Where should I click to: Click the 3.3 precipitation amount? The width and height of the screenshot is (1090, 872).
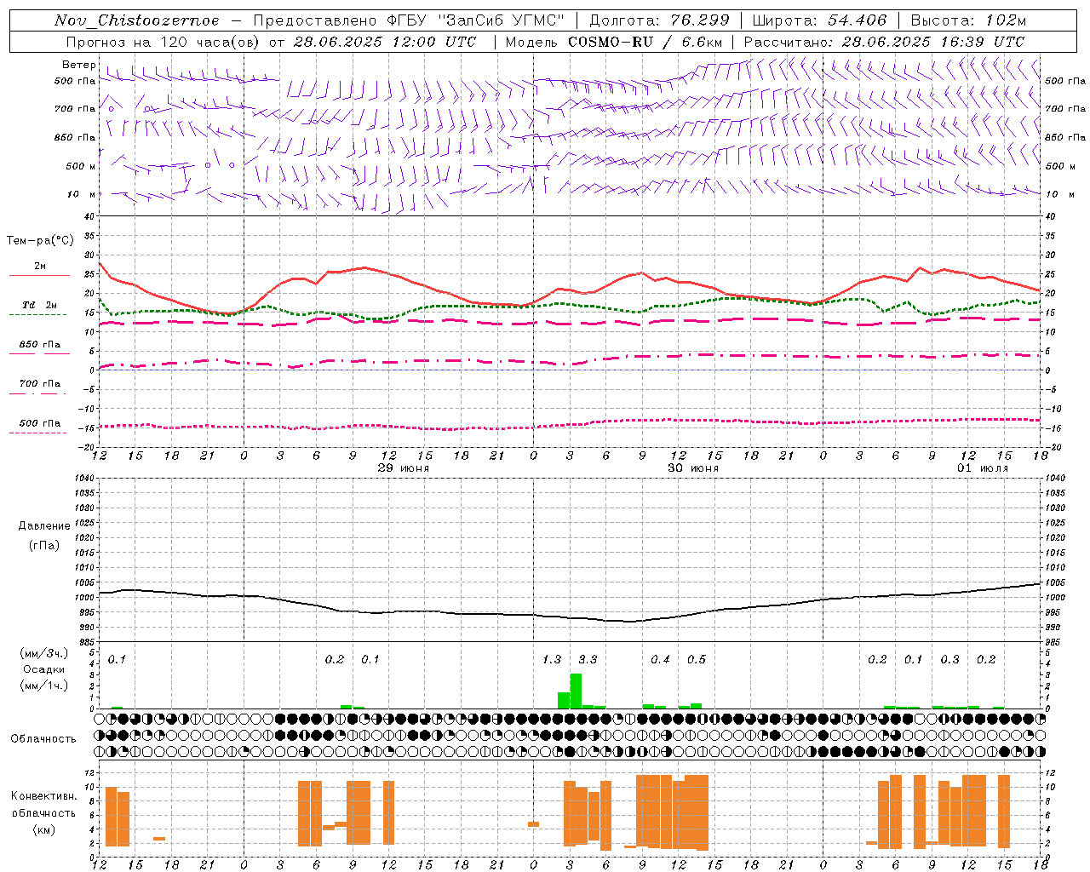click(x=588, y=660)
